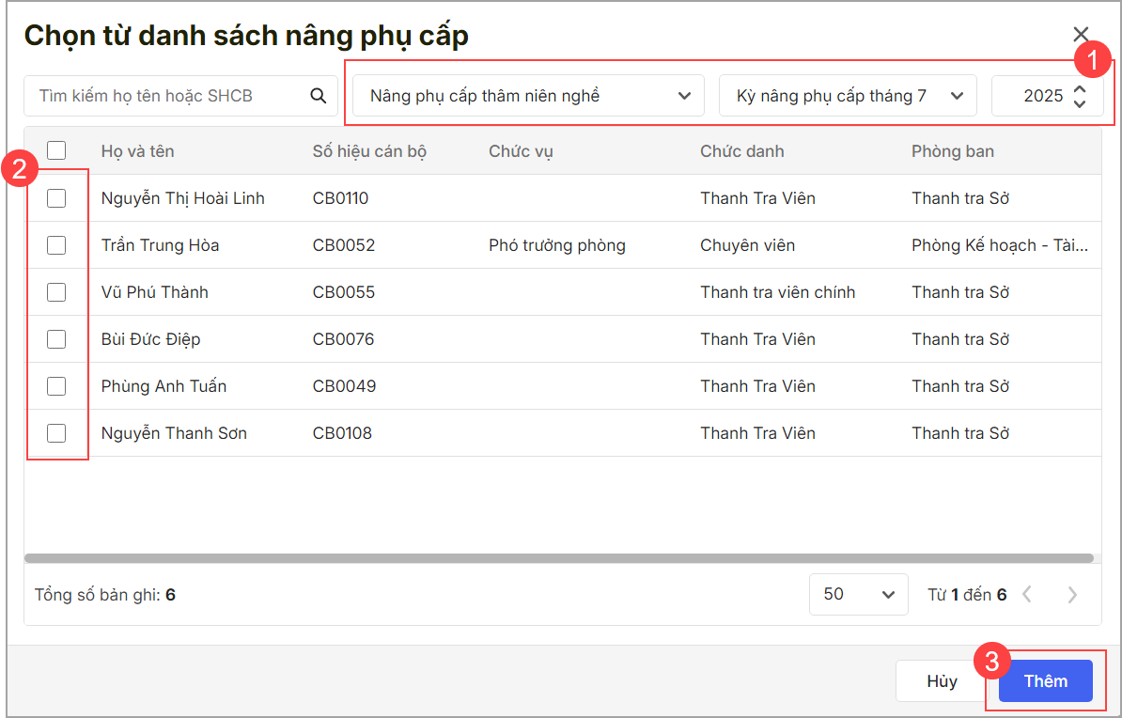The height and width of the screenshot is (718, 1122).
Task: Select the name Vũ Phú Thành
Action: [154, 292]
